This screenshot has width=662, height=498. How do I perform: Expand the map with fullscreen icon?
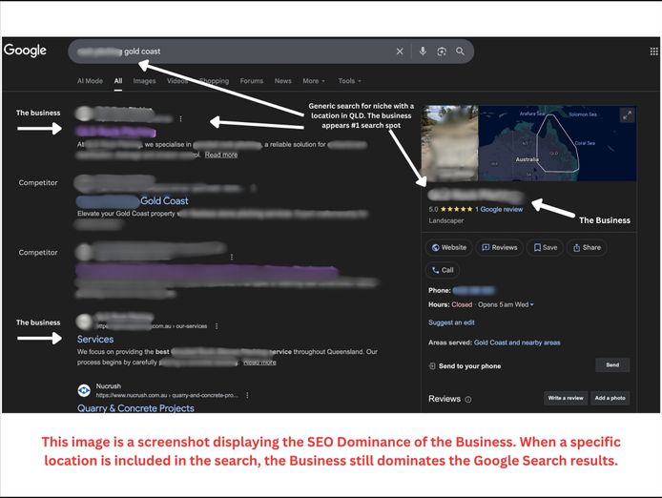click(627, 115)
